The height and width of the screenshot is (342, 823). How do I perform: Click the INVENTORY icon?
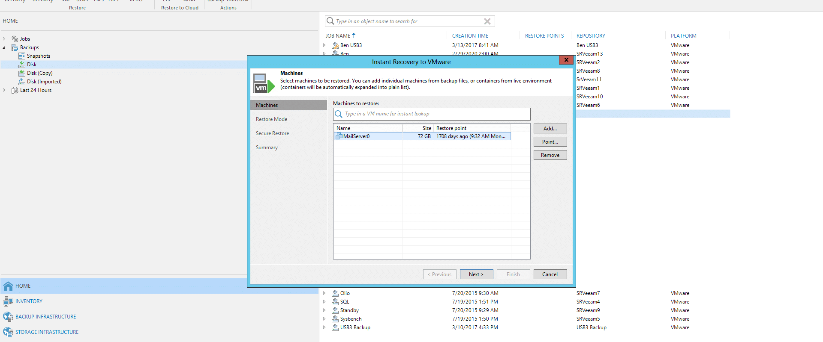tap(8, 301)
